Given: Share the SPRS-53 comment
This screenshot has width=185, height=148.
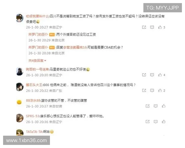Looking at the screenshot, I should tap(148, 121).
